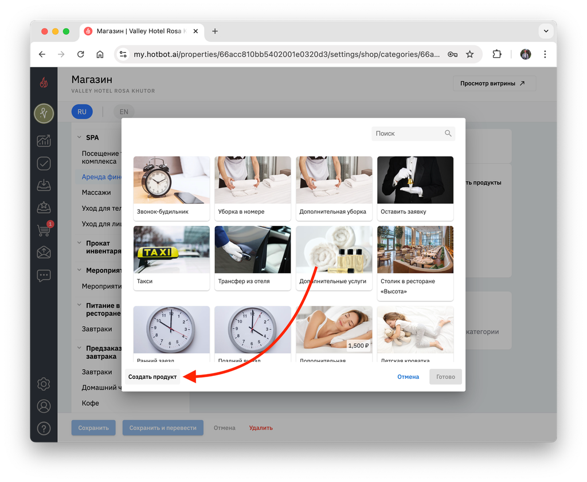The height and width of the screenshot is (482, 587).
Task: Open the tasks checkmark sidebar icon
Action: coord(44,163)
